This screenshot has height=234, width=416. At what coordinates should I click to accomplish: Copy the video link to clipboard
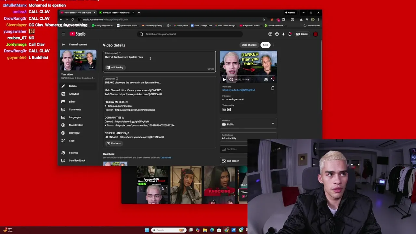click(272, 88)
